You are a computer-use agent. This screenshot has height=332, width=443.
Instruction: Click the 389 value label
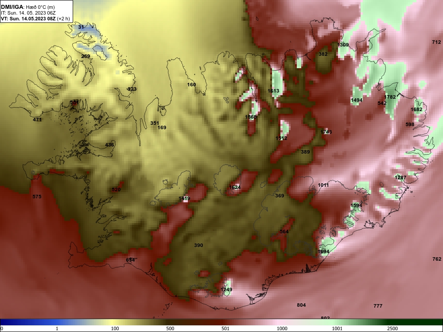coord(305,152)
